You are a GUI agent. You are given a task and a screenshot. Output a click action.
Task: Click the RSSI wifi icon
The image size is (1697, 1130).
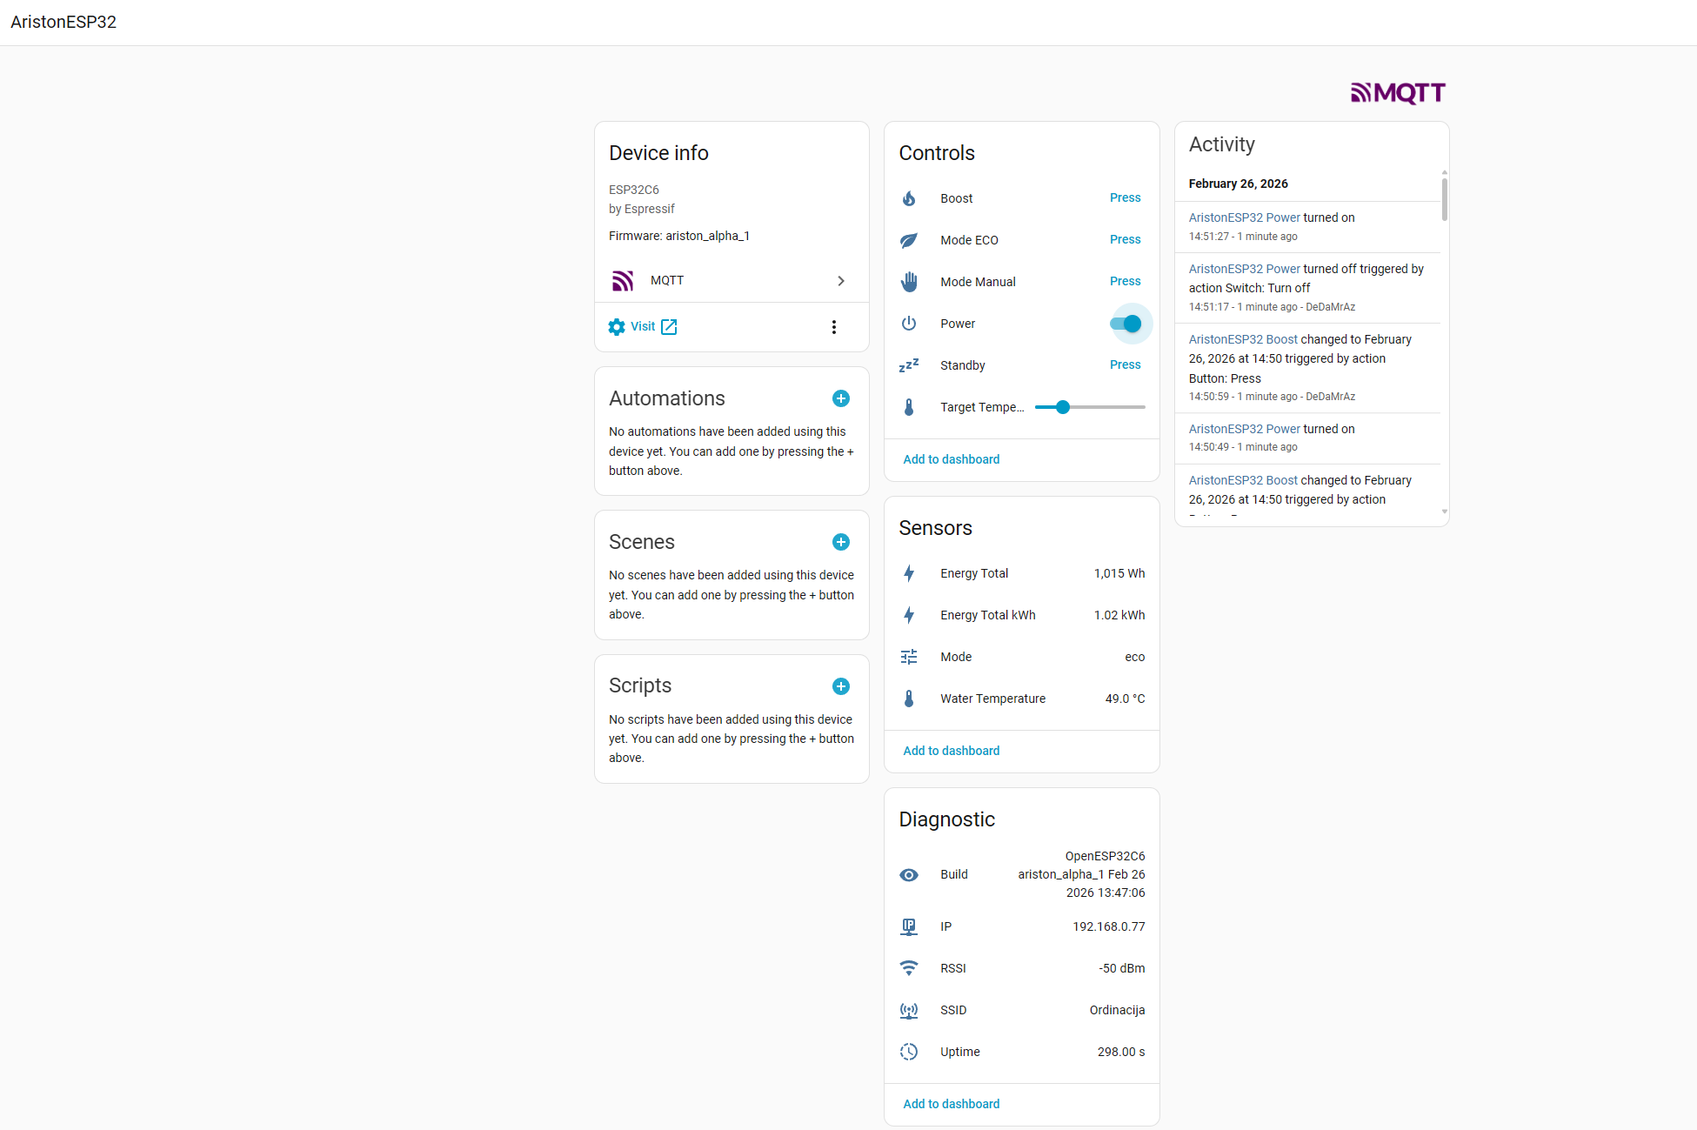pos(909,968)
